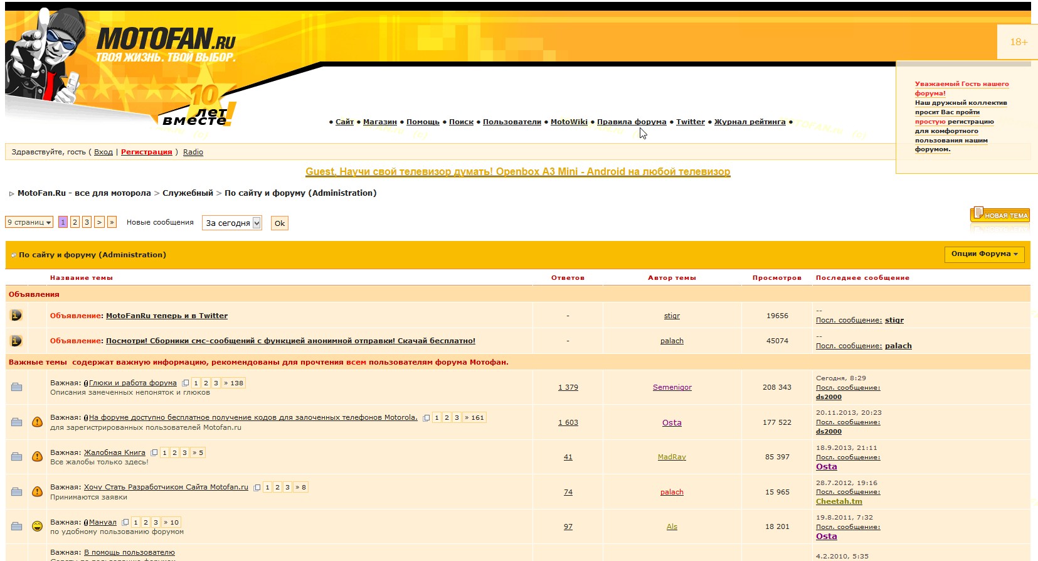Click the MotoFan.ru logo banner
Image resolution: width=1038 pixels, height=561 pixels.
pyautogui.click(x=165, y=45)
